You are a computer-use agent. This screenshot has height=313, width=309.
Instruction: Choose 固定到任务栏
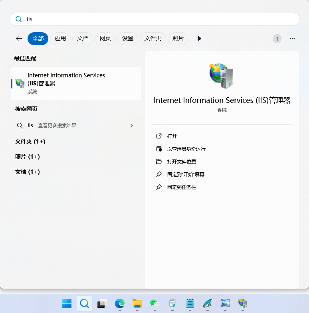pyautogui.click(x=182, y=187)
